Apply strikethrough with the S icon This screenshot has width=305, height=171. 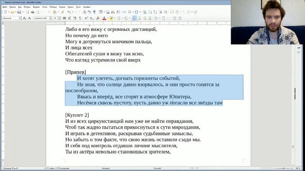[80, 18]
